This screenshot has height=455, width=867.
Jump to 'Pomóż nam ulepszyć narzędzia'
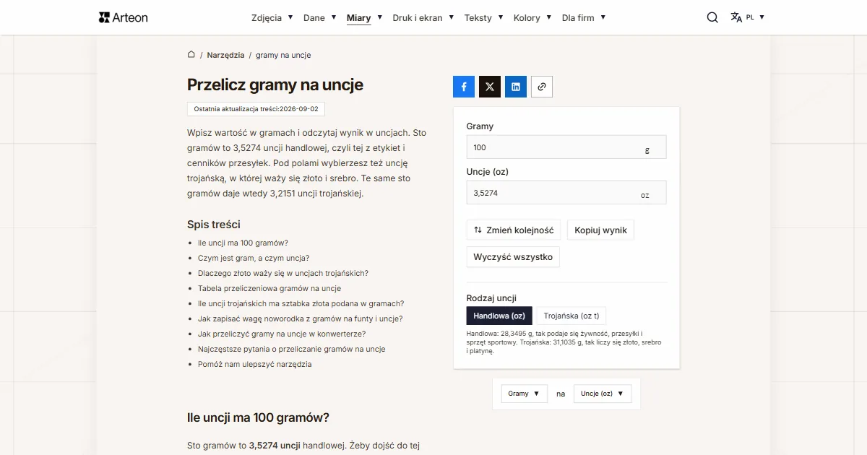[255, 364]
